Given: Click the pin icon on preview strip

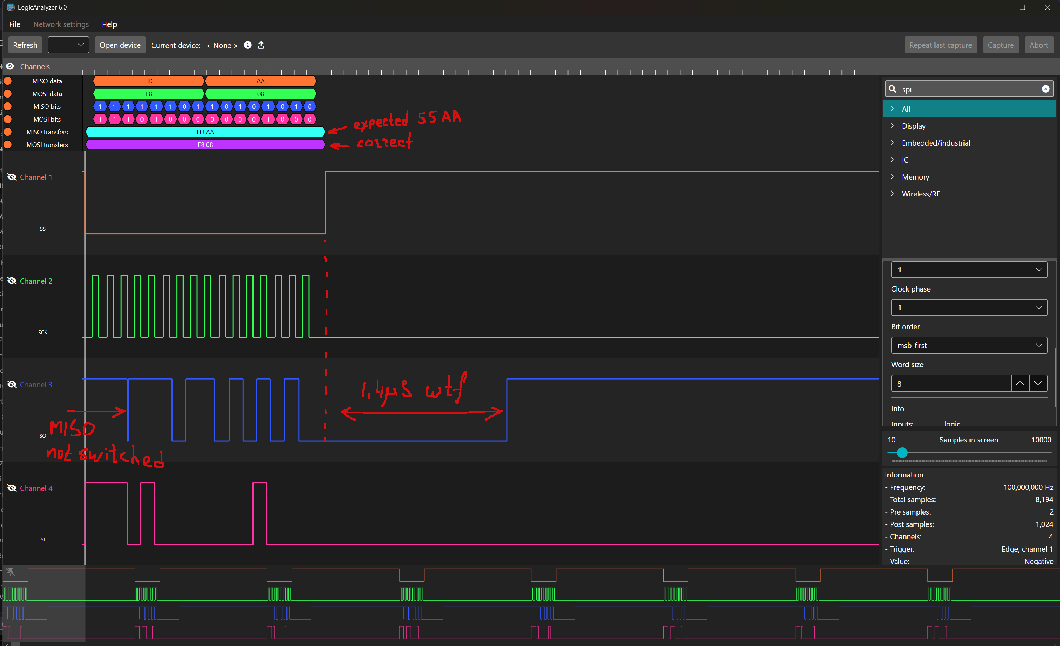Looking at the screenshot, I should tap(11, 572).
